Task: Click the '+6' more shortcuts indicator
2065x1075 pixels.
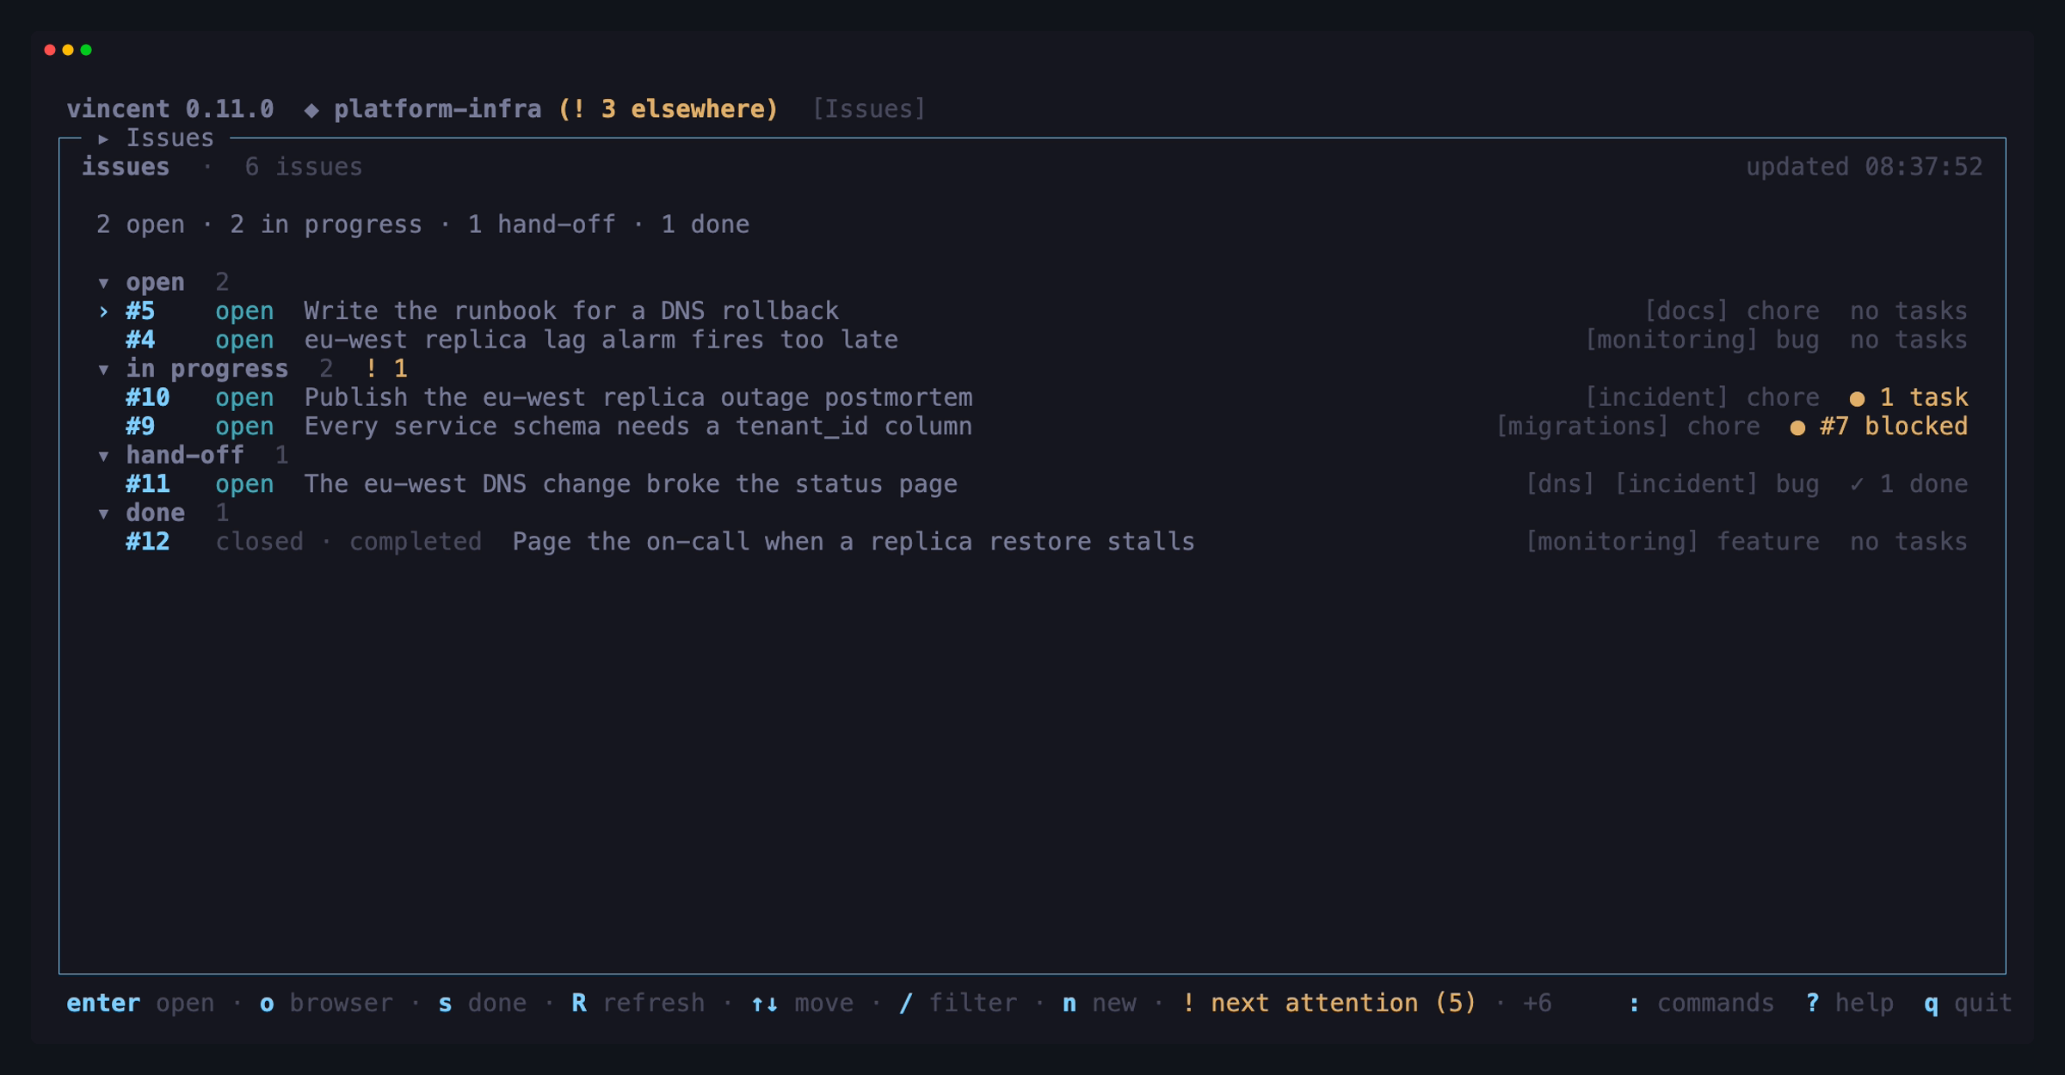Action: (1537, 1004)
